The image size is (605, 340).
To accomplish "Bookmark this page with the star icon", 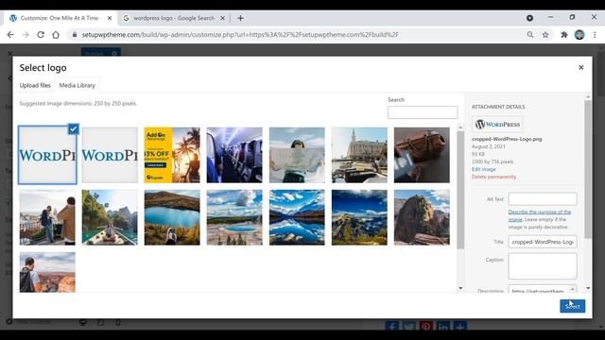I will [x=545, y=35].
